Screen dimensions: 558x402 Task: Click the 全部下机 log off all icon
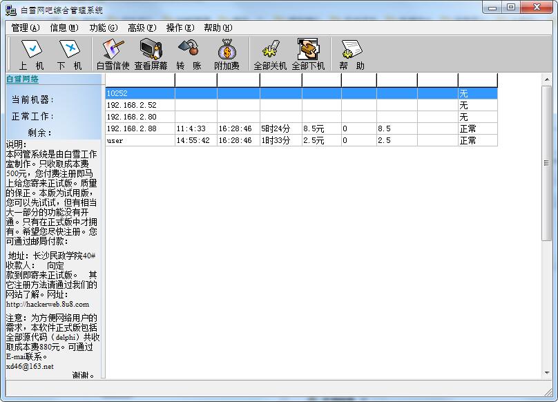point(308,54)
